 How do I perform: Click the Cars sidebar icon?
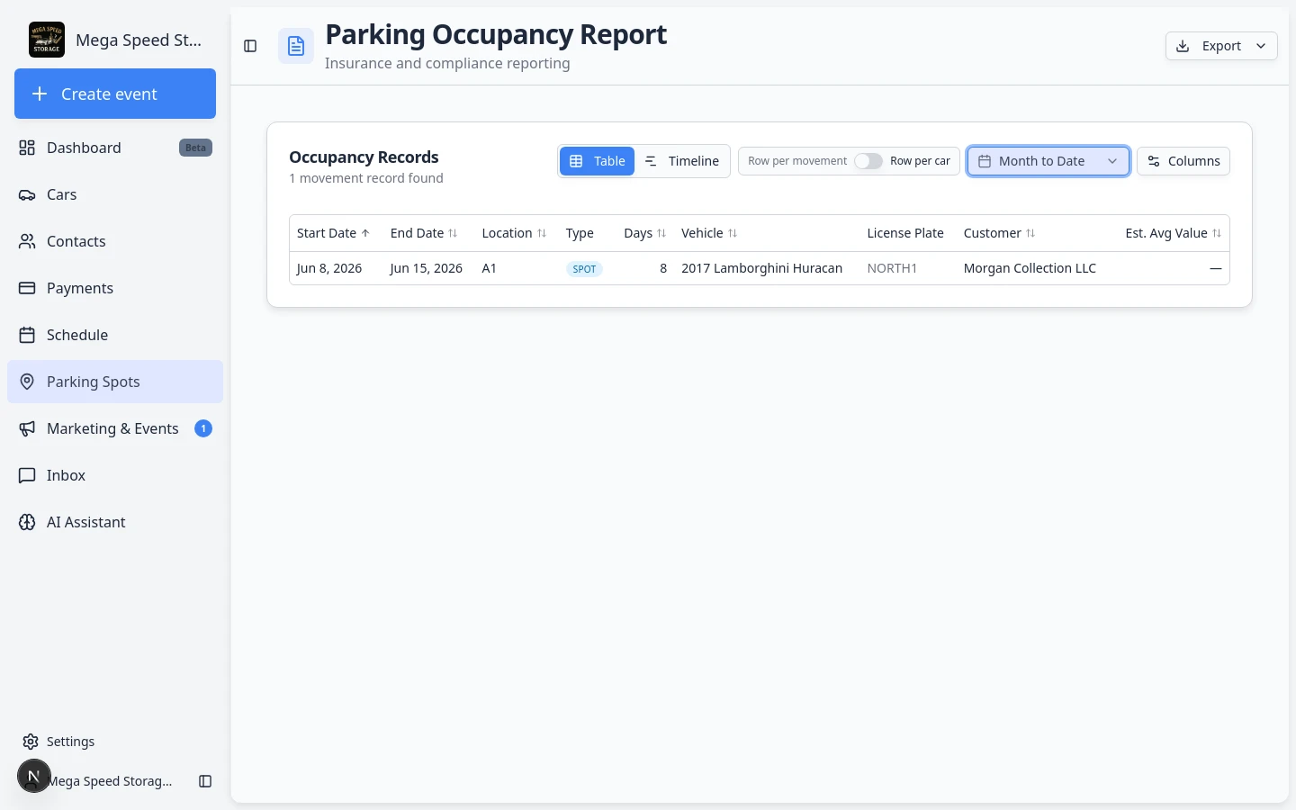point(27,194)
